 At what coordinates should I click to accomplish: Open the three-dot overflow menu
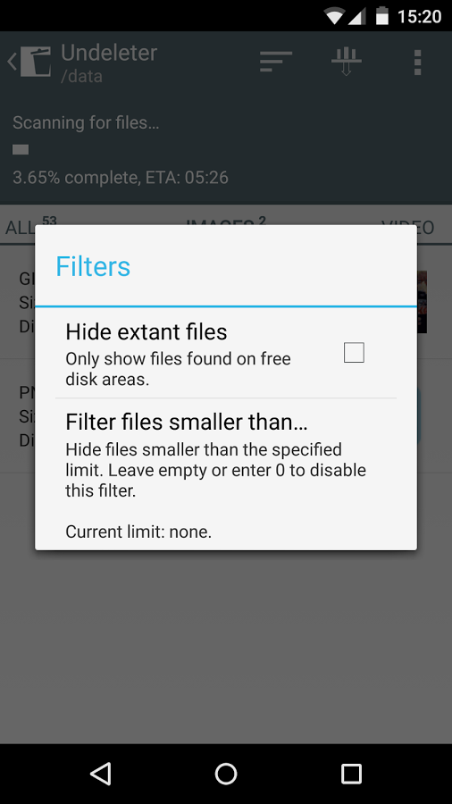click(x=418, y=63)
